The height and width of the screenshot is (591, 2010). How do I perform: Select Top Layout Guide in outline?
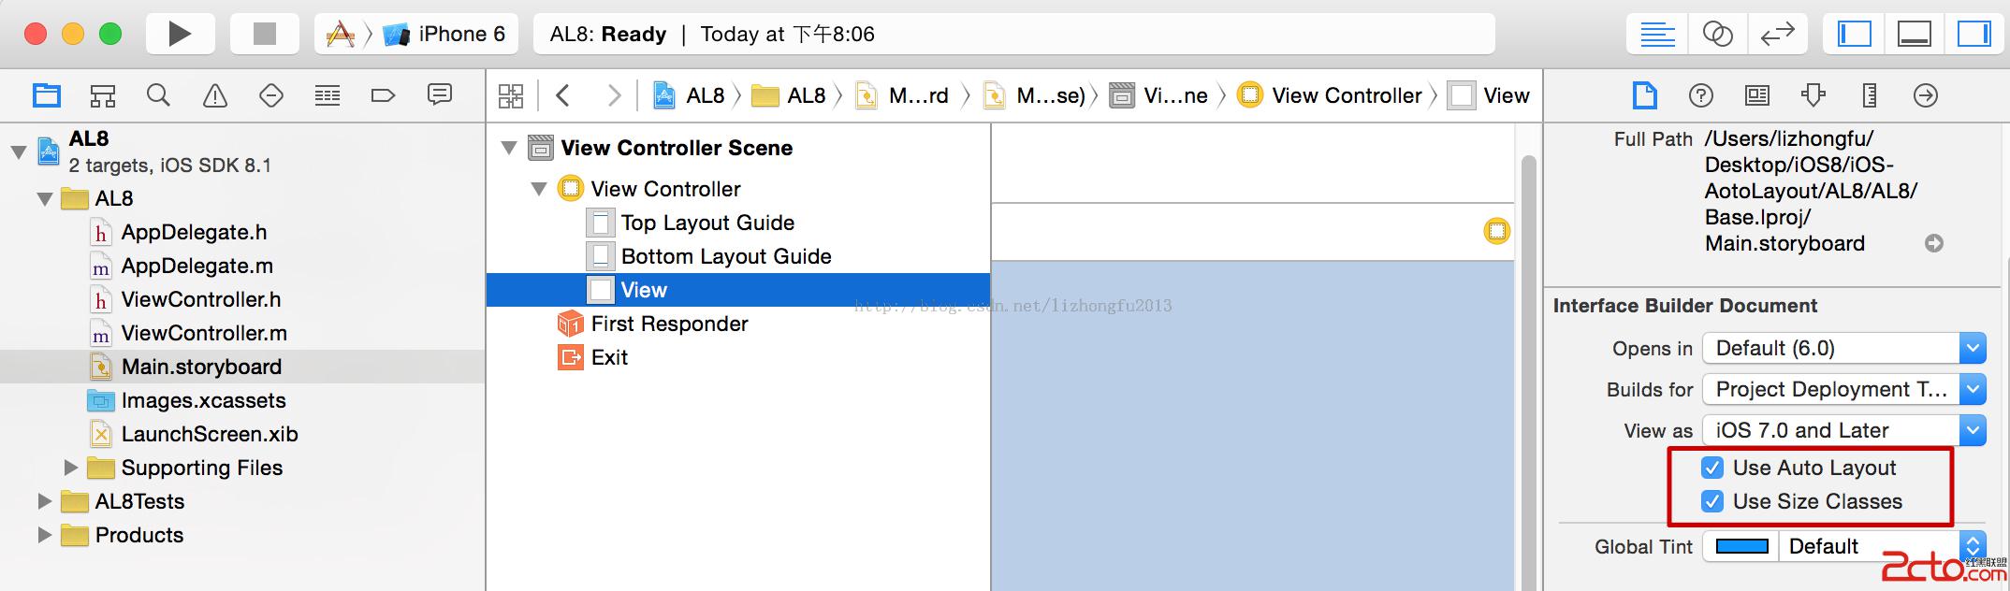coord(707,223)
